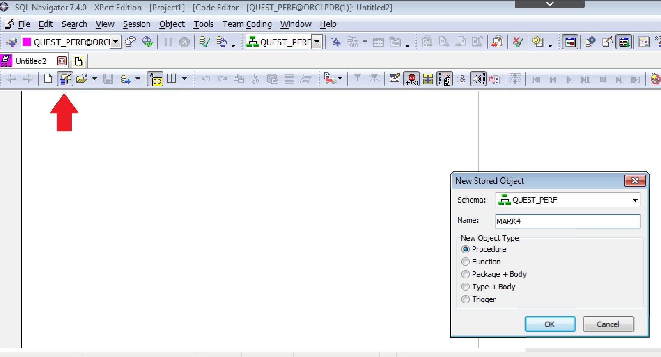661x357 pixels.
Task: Expand the execute script dropdown arrow
Action: pyautogui.click(x=340, y=79)
